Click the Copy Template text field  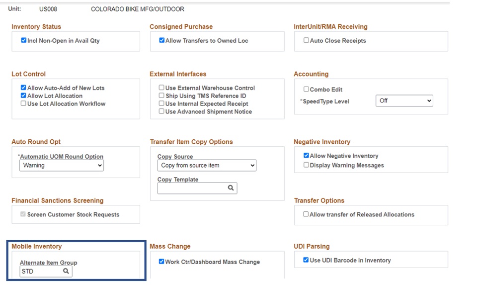click(192, 188)
